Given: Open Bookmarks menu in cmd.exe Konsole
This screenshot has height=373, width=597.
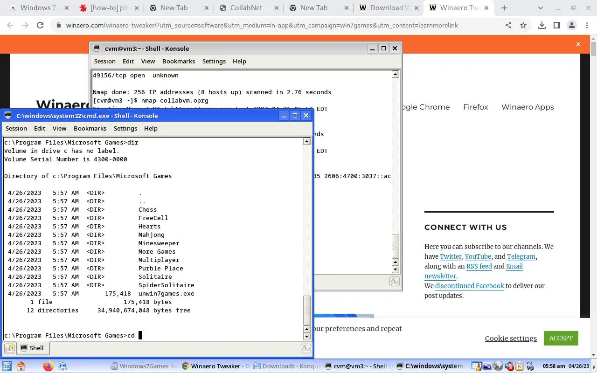Looking at the screenshot, I should [90, 128].
